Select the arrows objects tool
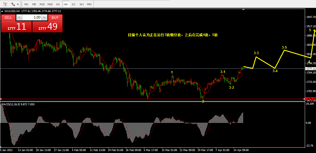Screen dimensions: 316x153 13,4
